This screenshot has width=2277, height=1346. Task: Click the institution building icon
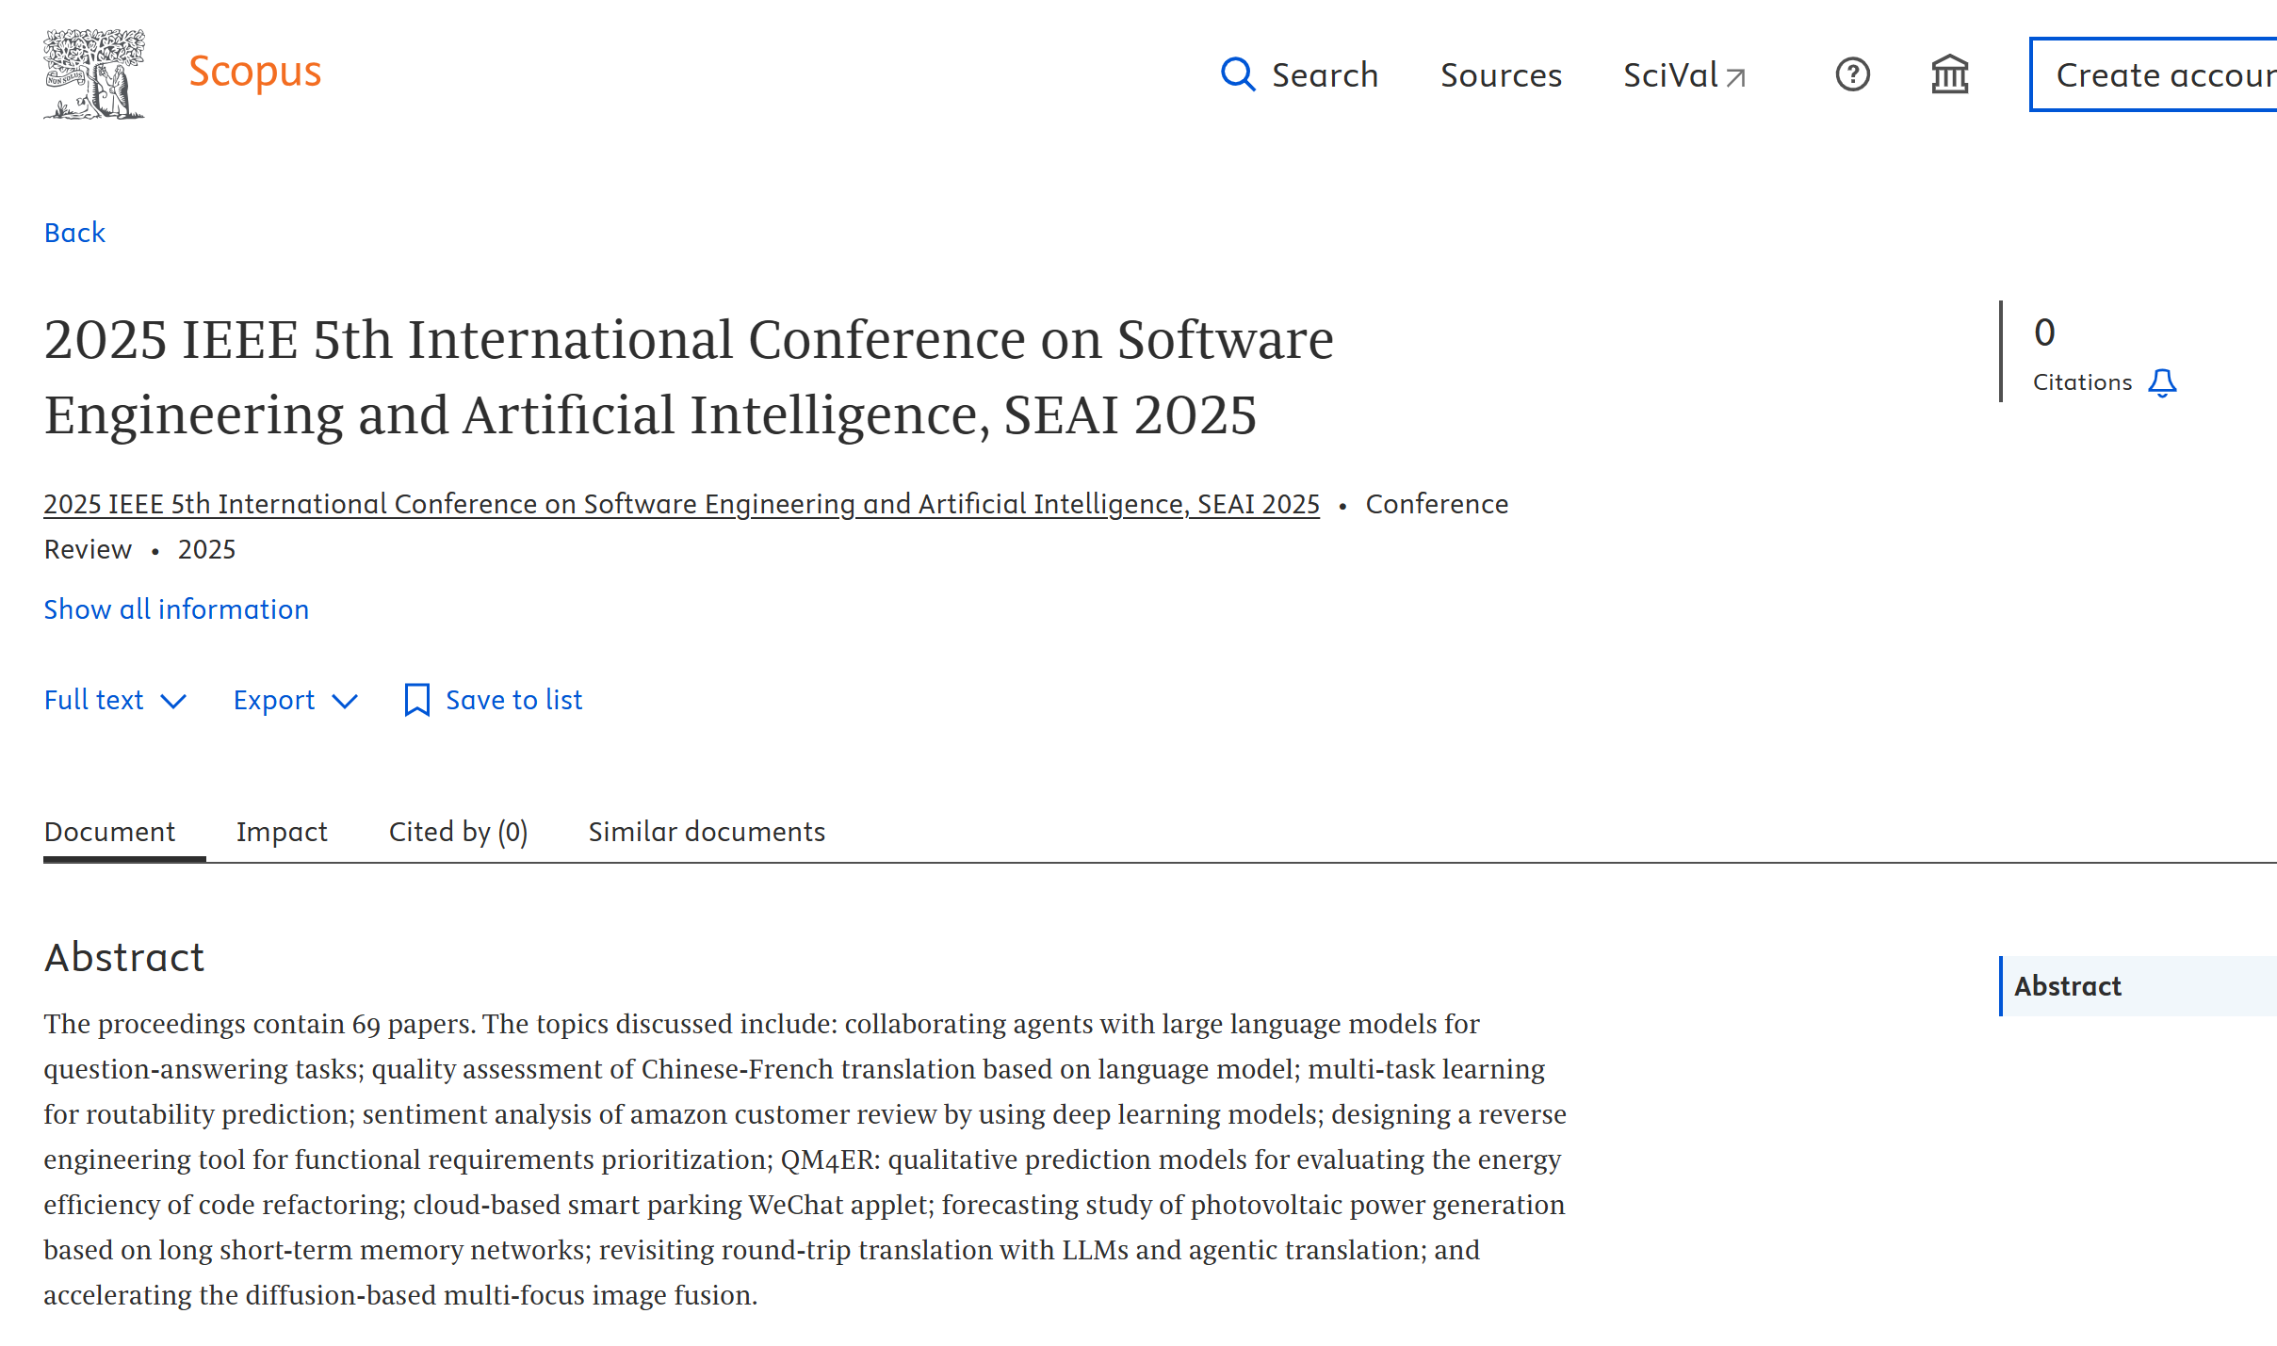1949,74
